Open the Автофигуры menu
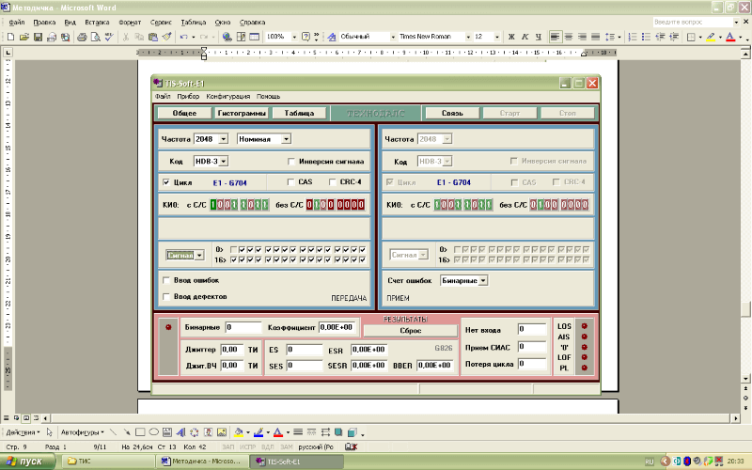The height and width of the screenshot is (470, 752). coord(82,432)
